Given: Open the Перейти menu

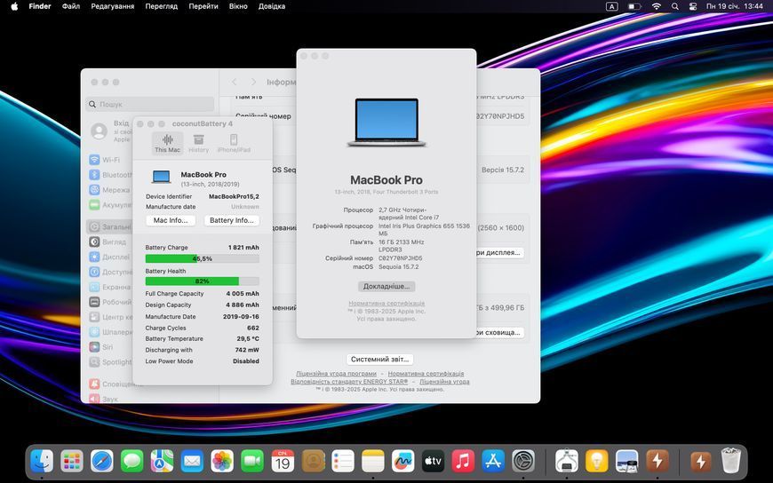Looking at the screenshot, I should coord(203,6).
